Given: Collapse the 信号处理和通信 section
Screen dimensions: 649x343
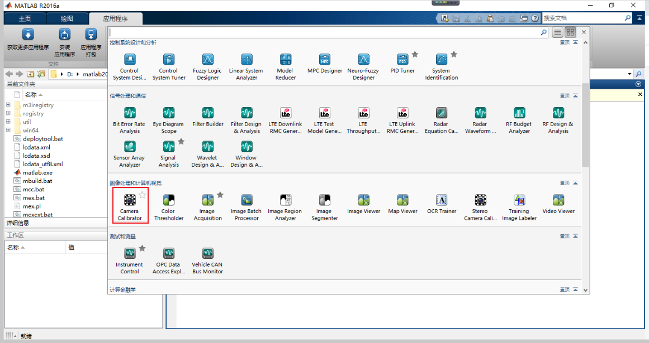Looking at the screenshot, I should [575, 96].
